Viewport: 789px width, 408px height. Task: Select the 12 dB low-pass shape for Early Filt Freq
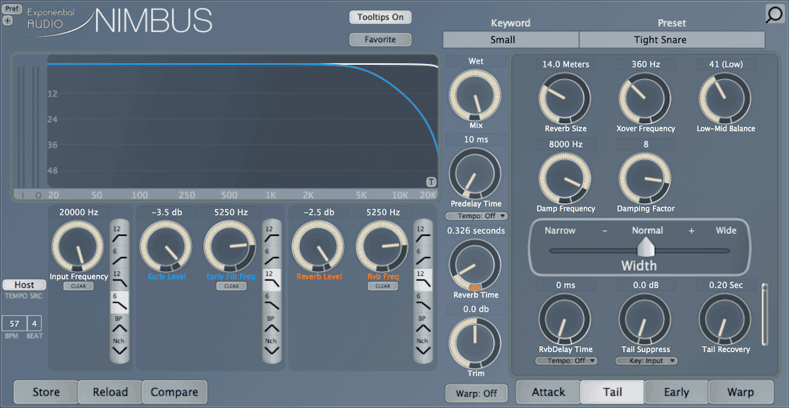coord(271,279)
